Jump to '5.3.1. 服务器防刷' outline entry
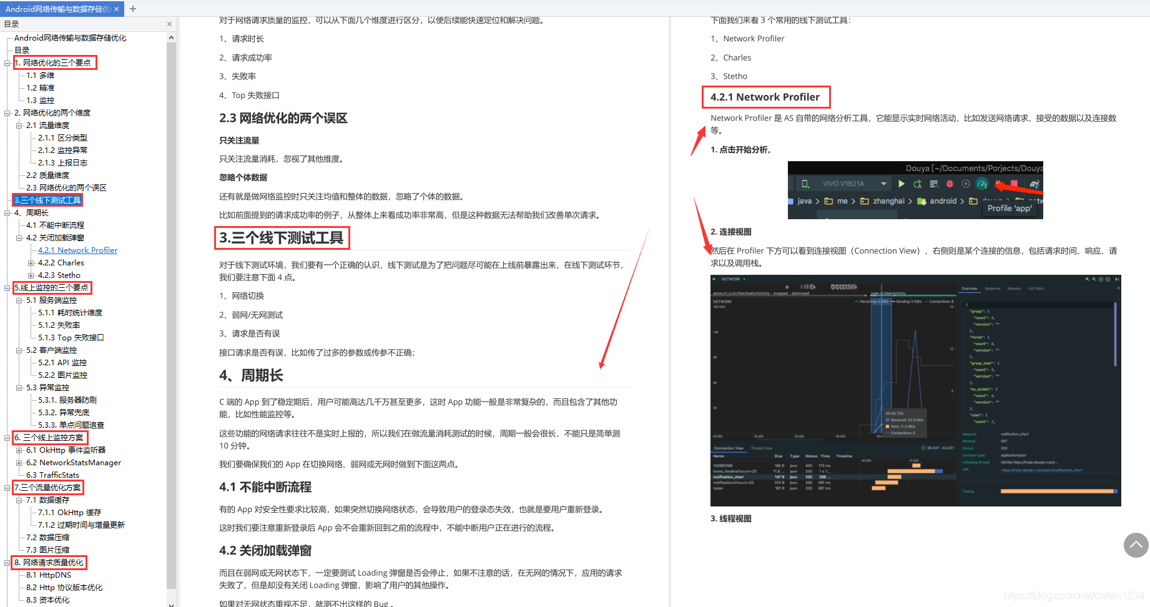This screenshot has height=607, width=1150. pyautogui.click(x=67, y=400)
